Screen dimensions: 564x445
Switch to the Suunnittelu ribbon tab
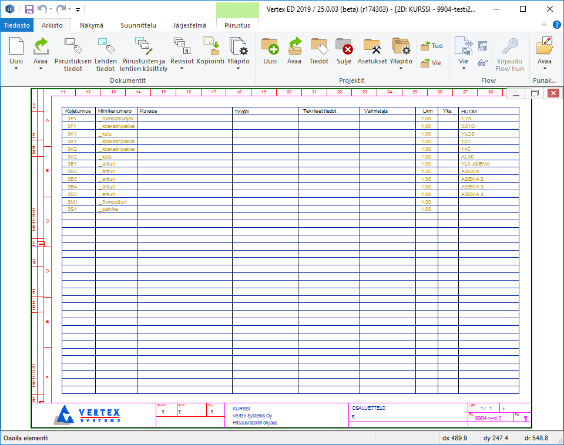[x=138, y=25]
